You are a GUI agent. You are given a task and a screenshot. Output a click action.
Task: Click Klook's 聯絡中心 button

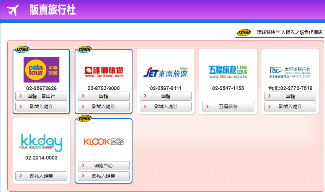click(x=104, y=166)
